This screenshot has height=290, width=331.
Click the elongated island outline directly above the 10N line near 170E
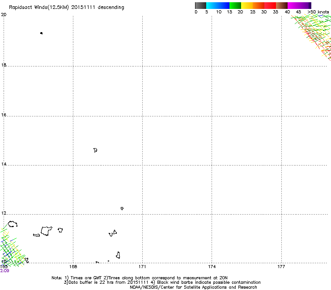[118, 255]
